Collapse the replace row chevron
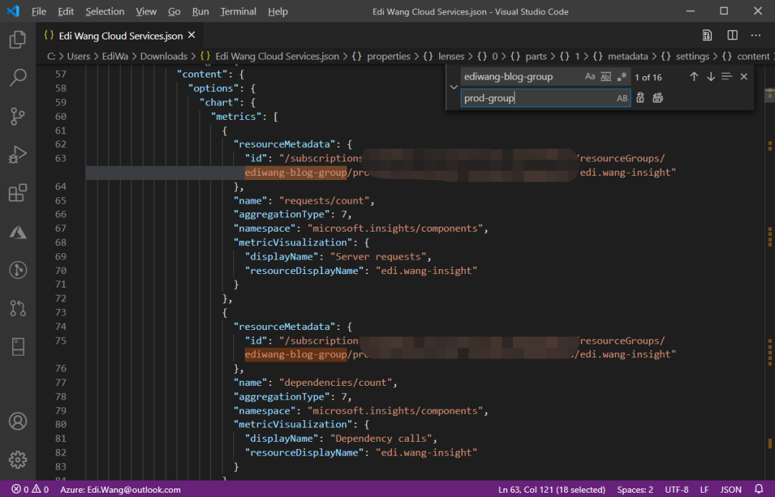 (x=454, y=87)
